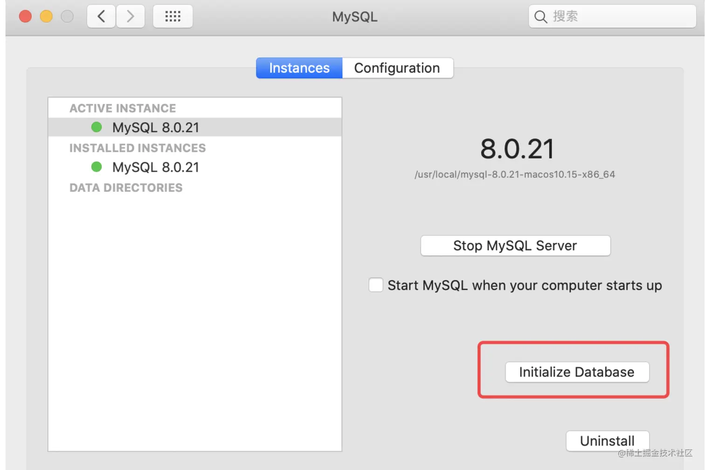Click the DATA DIRECTORIES header
705x470 pixels.
coord(126,188)
